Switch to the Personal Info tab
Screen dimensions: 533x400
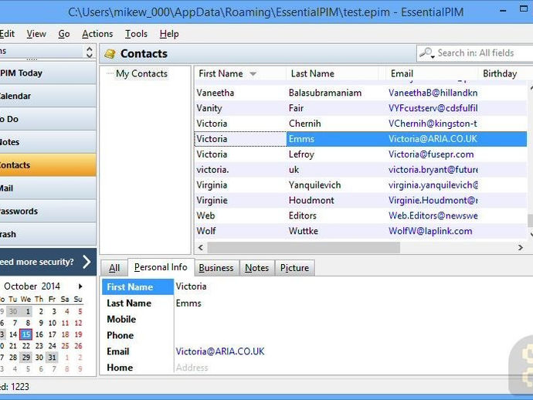click(x=161, y=267)
